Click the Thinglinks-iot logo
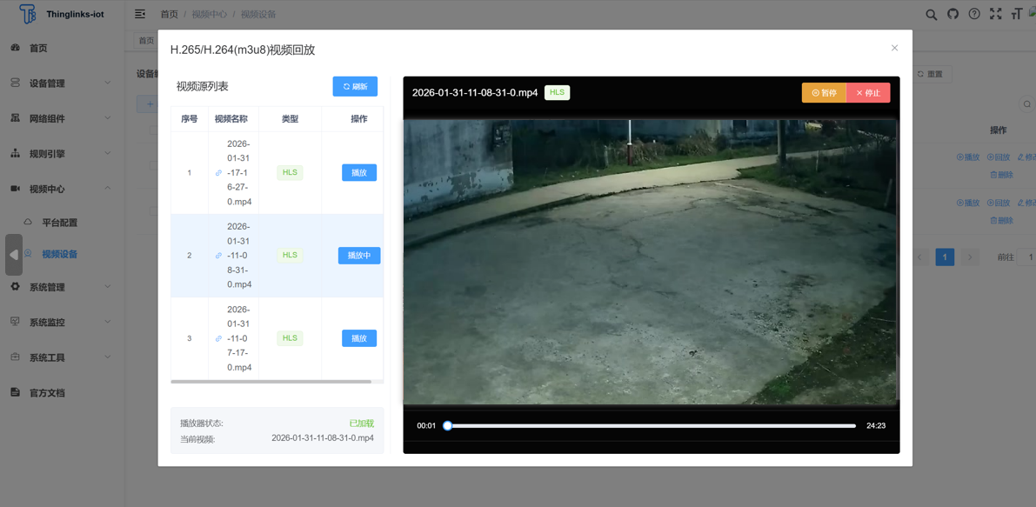The width and height of the screenshot is (1036, 507). pyautogui.click(x=28, y=14)
